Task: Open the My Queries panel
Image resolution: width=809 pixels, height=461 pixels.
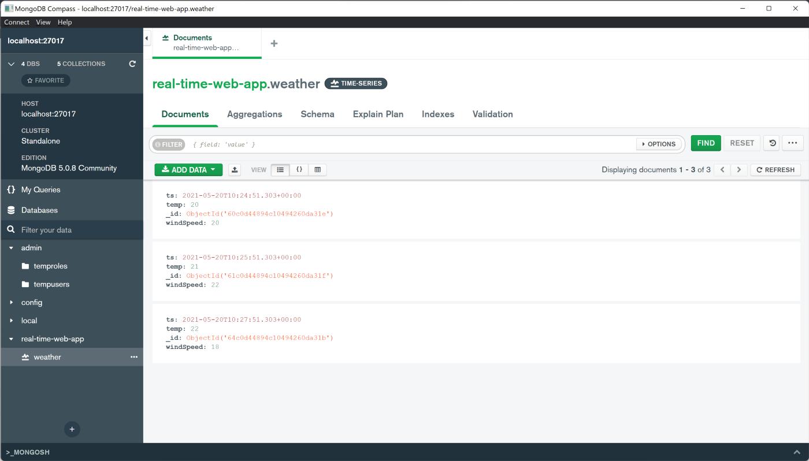Action: coord(40,189)
